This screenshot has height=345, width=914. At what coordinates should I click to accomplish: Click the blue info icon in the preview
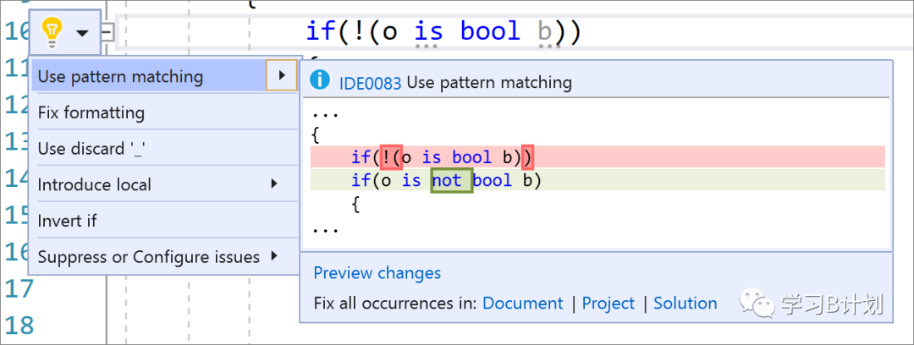(320, 79)
